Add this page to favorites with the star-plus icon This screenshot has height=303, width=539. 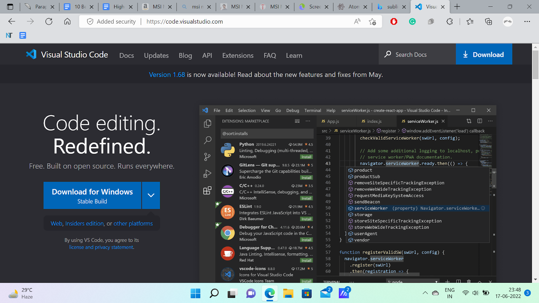click(x=372, y=22)
